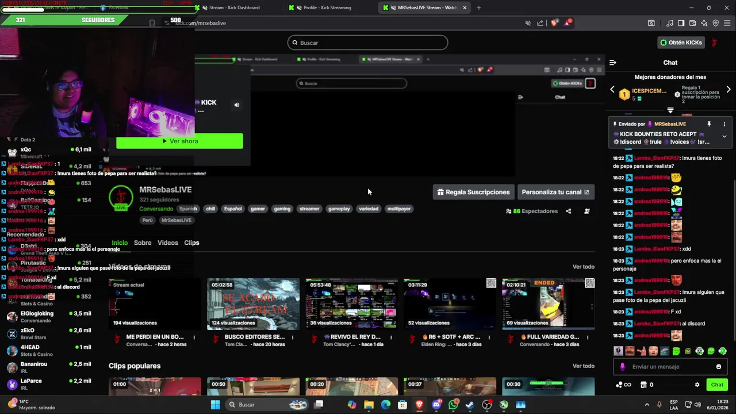Open options for REVIVO EL REY video
Screen dimensions: 736x414
[391, 338]
